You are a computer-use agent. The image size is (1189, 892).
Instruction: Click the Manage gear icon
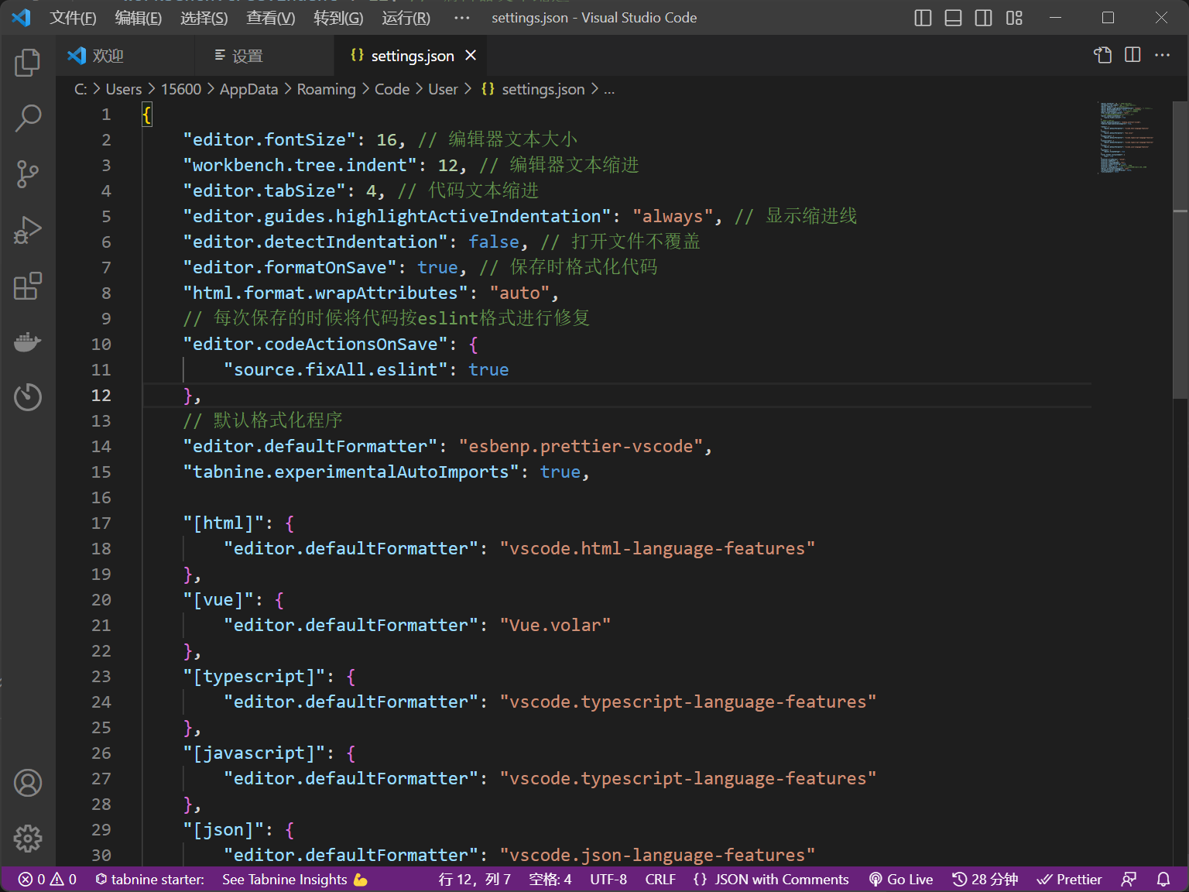28,839
